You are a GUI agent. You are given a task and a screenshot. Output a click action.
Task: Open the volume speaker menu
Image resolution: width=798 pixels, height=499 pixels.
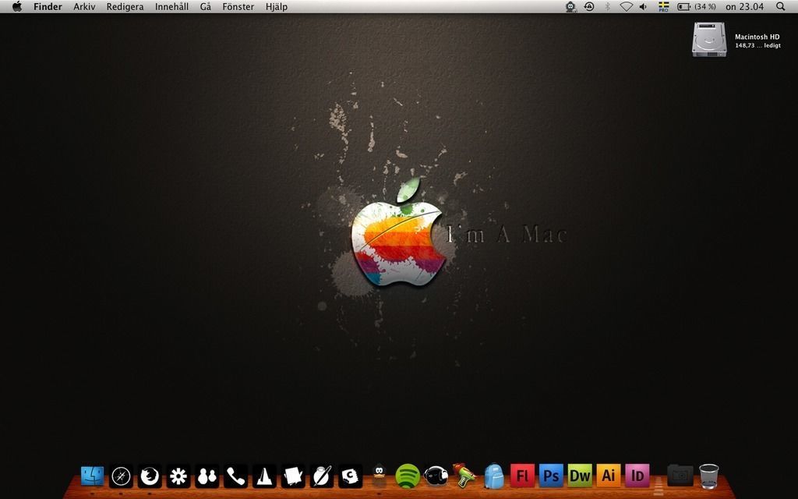[x=643, y=6]
